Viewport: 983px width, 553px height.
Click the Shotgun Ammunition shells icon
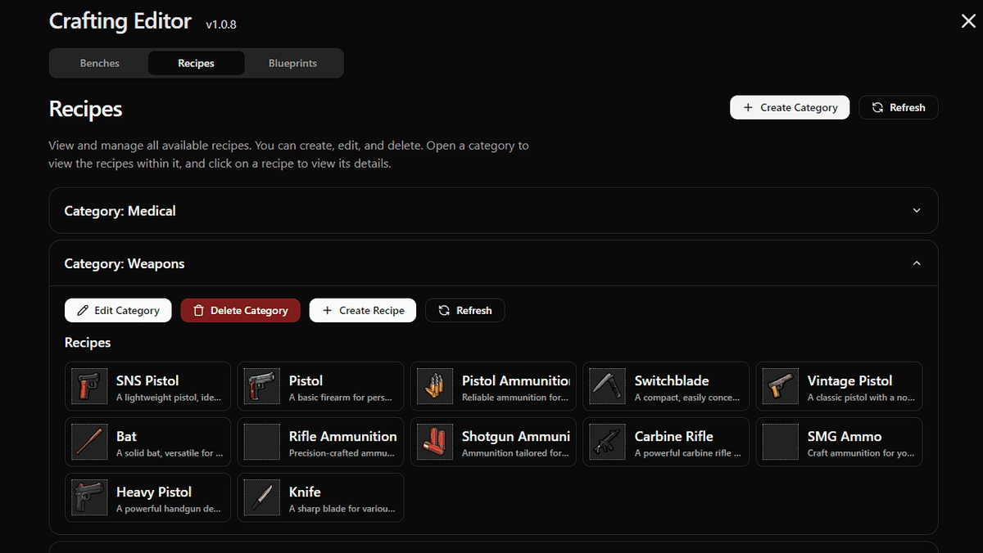433,441
